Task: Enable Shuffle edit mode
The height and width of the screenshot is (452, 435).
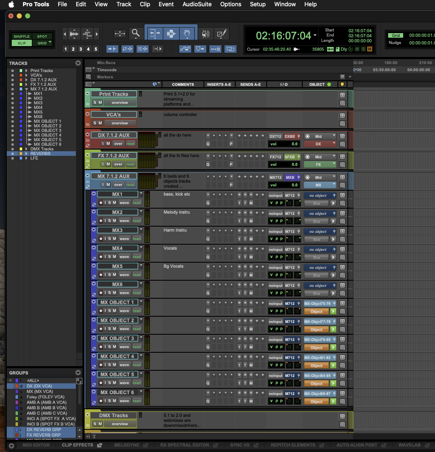Action: [22, 36]
